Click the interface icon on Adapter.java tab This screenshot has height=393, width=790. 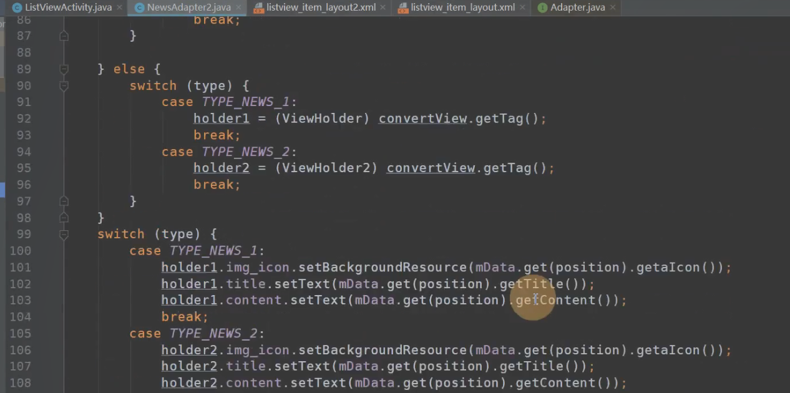pos(542,7)
